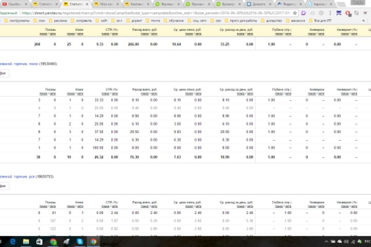
Task: Bookmark this page with the star icon
Action: (x=295, y=13)
